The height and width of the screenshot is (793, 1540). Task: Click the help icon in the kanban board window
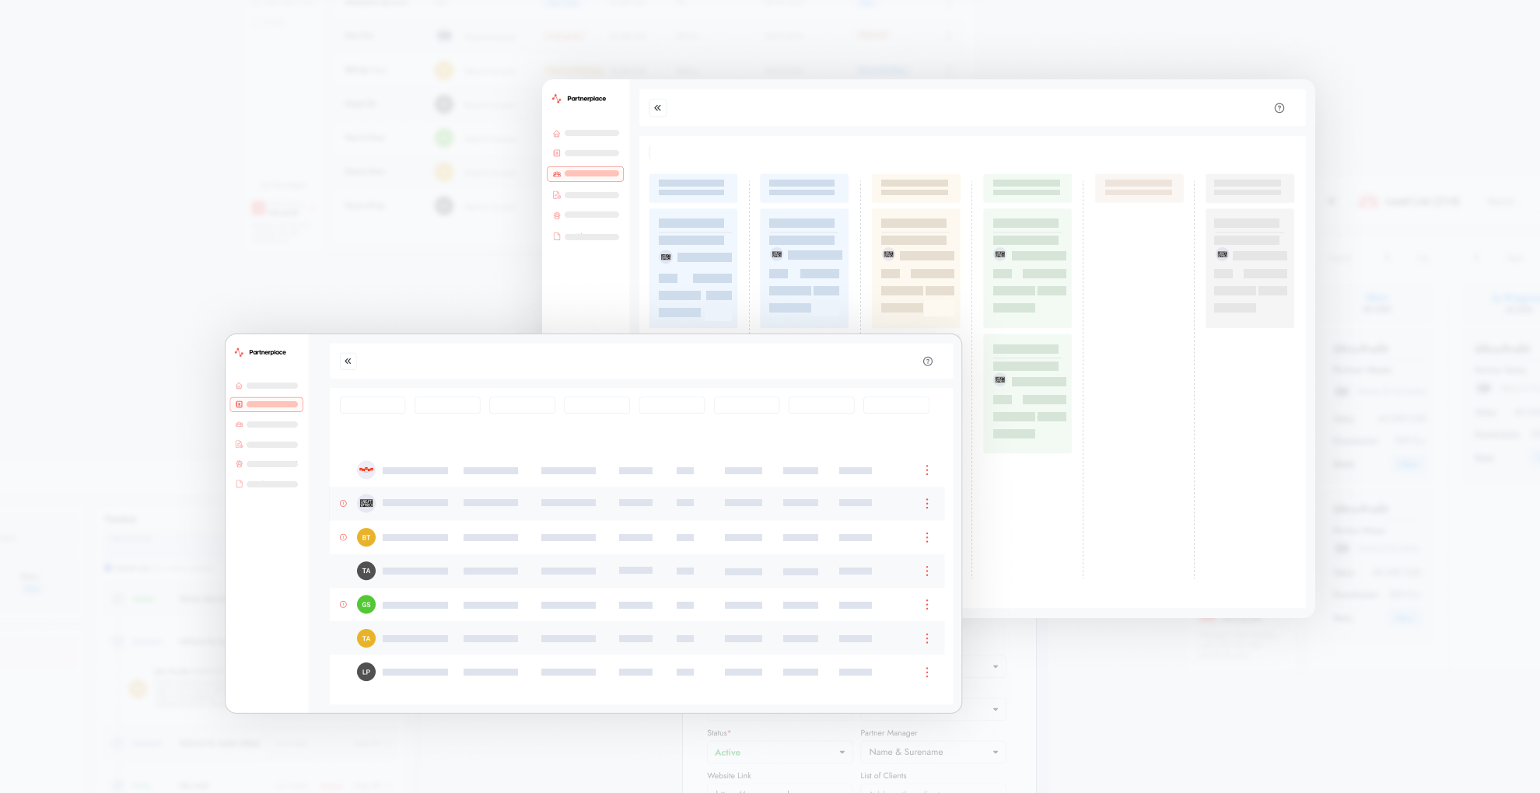click(1279, 108)
